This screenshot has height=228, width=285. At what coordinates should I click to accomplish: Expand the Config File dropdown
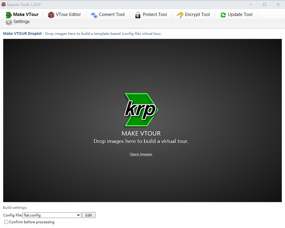[78, 215]
